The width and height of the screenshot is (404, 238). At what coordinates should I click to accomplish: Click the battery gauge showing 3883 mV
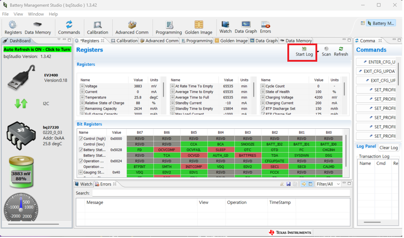pyautogui.click(x=21, y=172)
